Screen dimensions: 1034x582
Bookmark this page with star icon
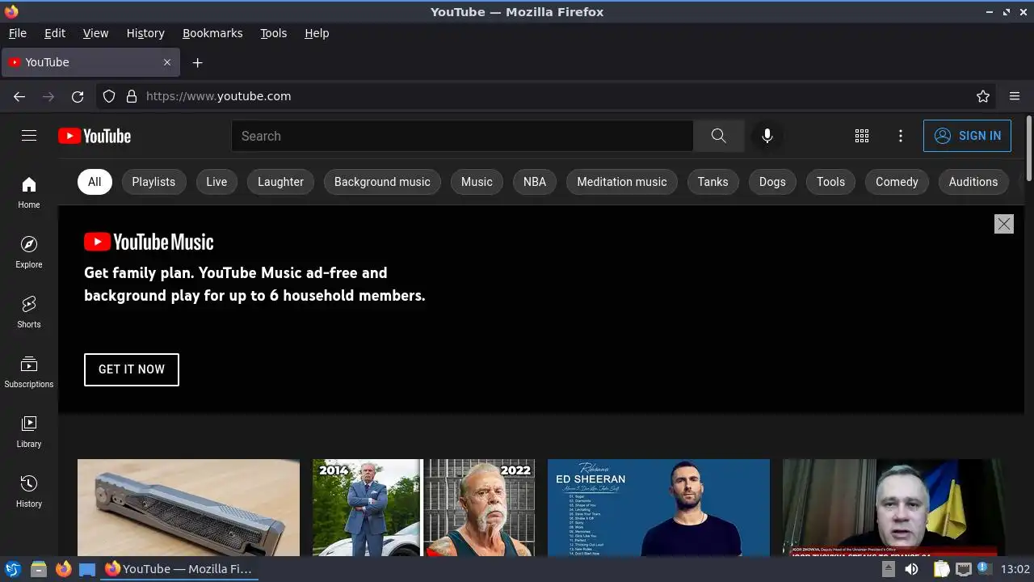[x=983, y=96]
